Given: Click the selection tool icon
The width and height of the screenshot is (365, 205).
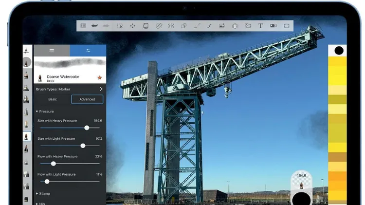Looking at the screenshot, I should click(120, 26).
